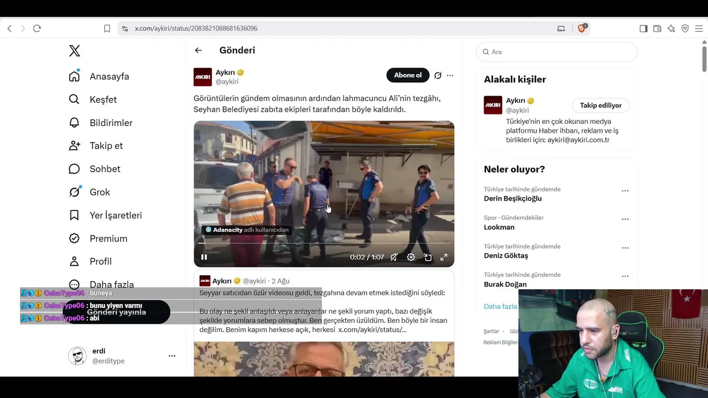Click the Sohbet speech bubble icon

pos(74,169)
